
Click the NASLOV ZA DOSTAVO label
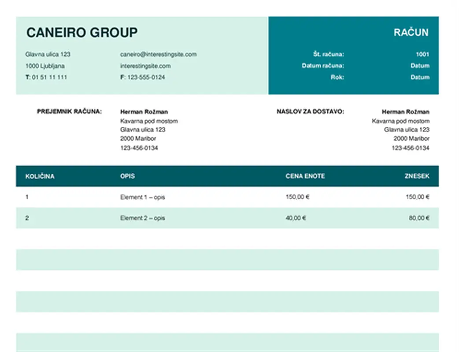coord(310,111)
